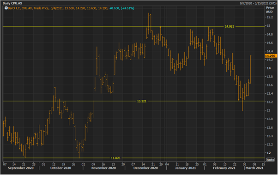278x175 pixels.
Task: Click November 2020 on time axis
Action: (x=103, y=168)
